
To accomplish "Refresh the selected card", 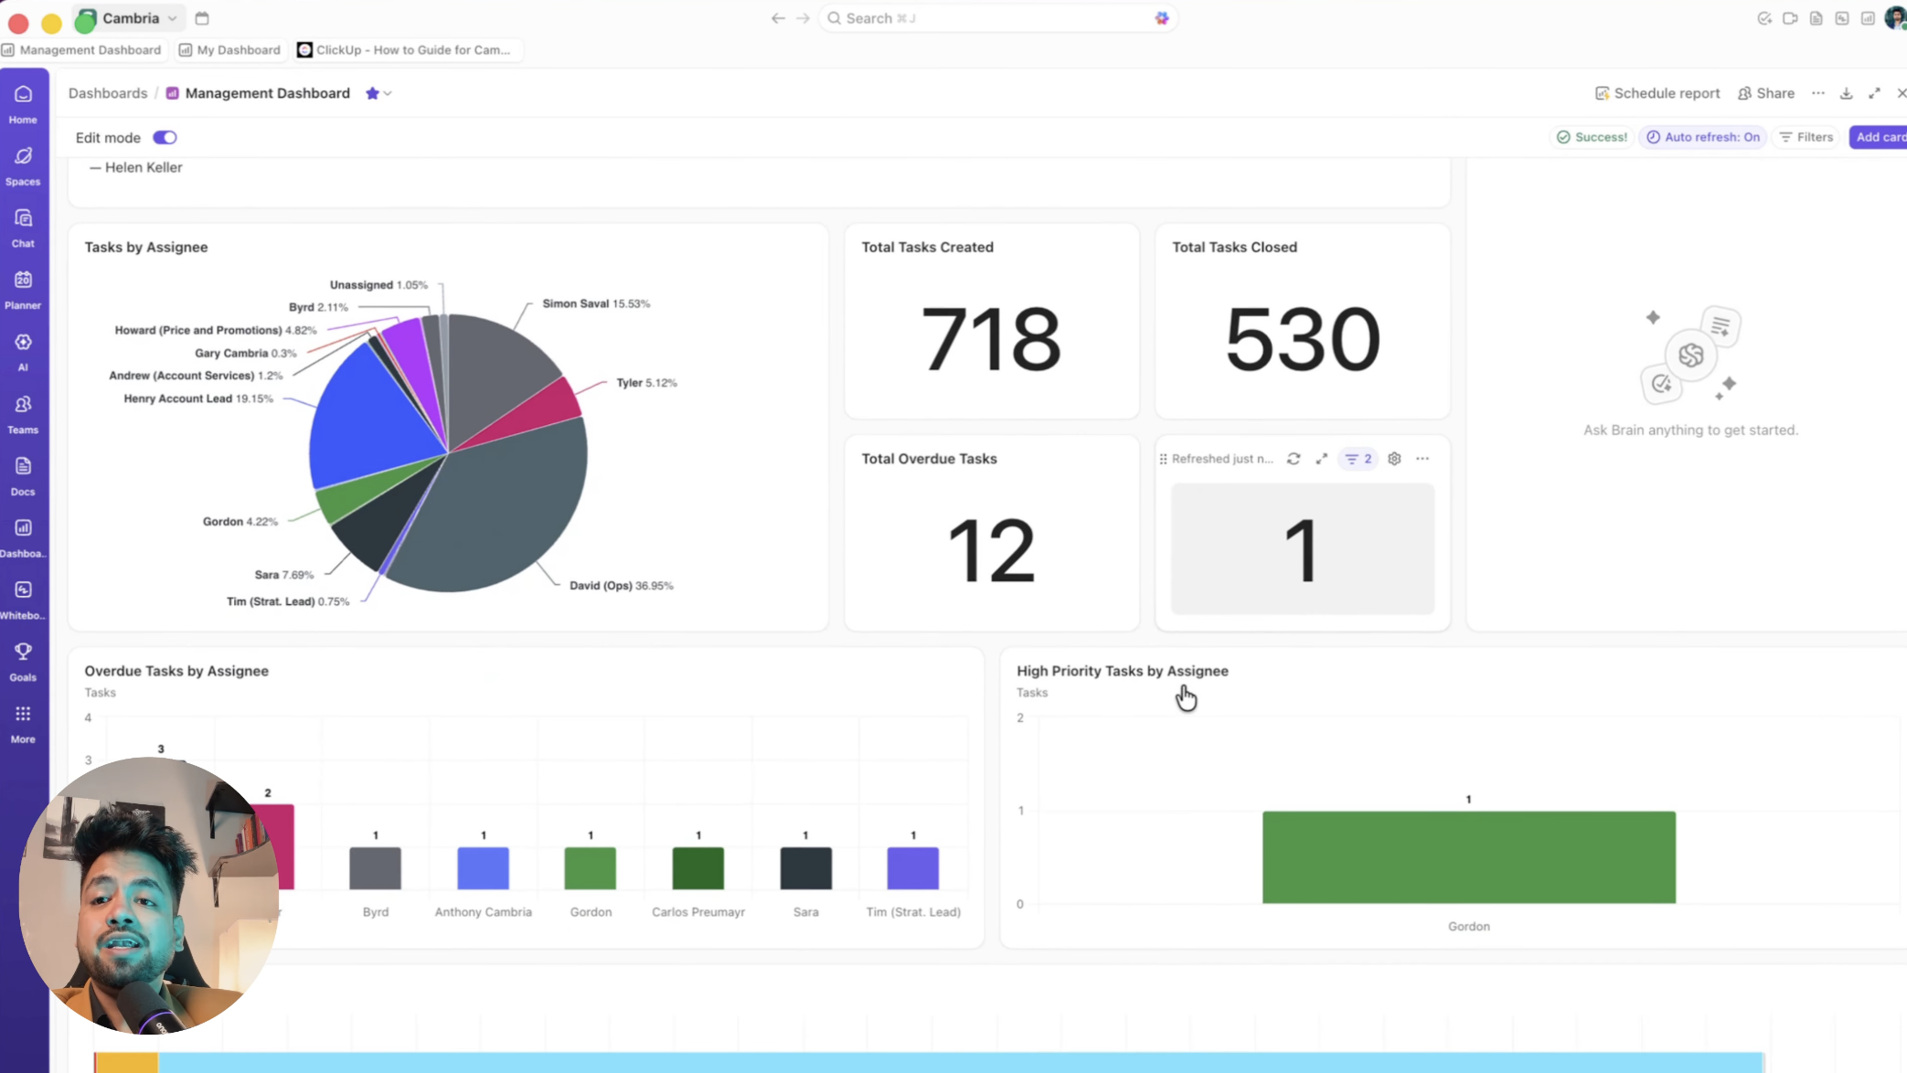I will tap(1293, 459).
